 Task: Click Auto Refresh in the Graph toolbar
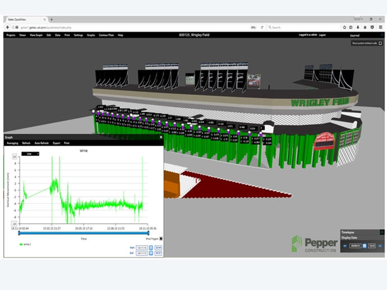pos(42,143)
